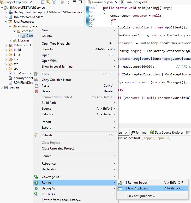This screenshot has width=191, height=203.
Task: Click the Profile As icon
Action: 36,194
